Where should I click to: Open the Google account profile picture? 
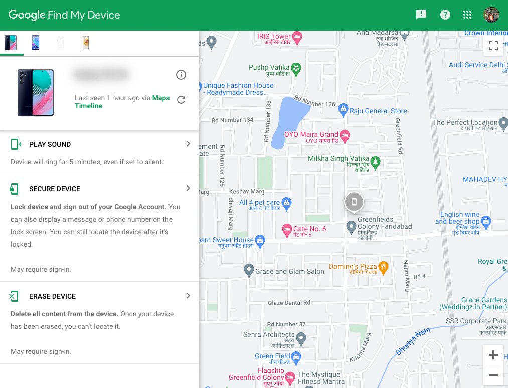click(491, 15)
